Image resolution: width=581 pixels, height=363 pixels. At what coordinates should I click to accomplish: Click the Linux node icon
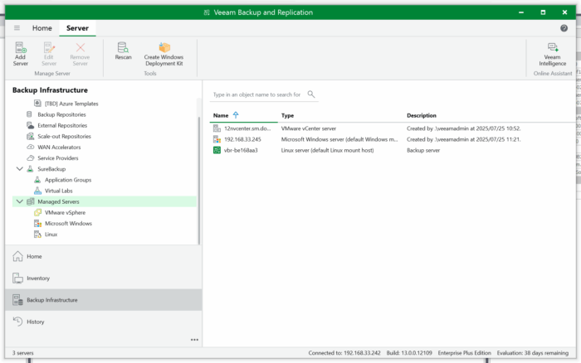point(37,235)
